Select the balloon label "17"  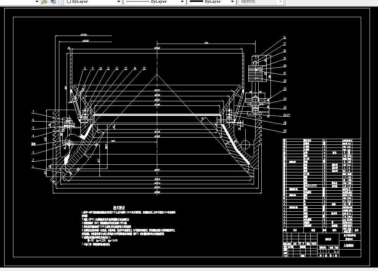285,44
